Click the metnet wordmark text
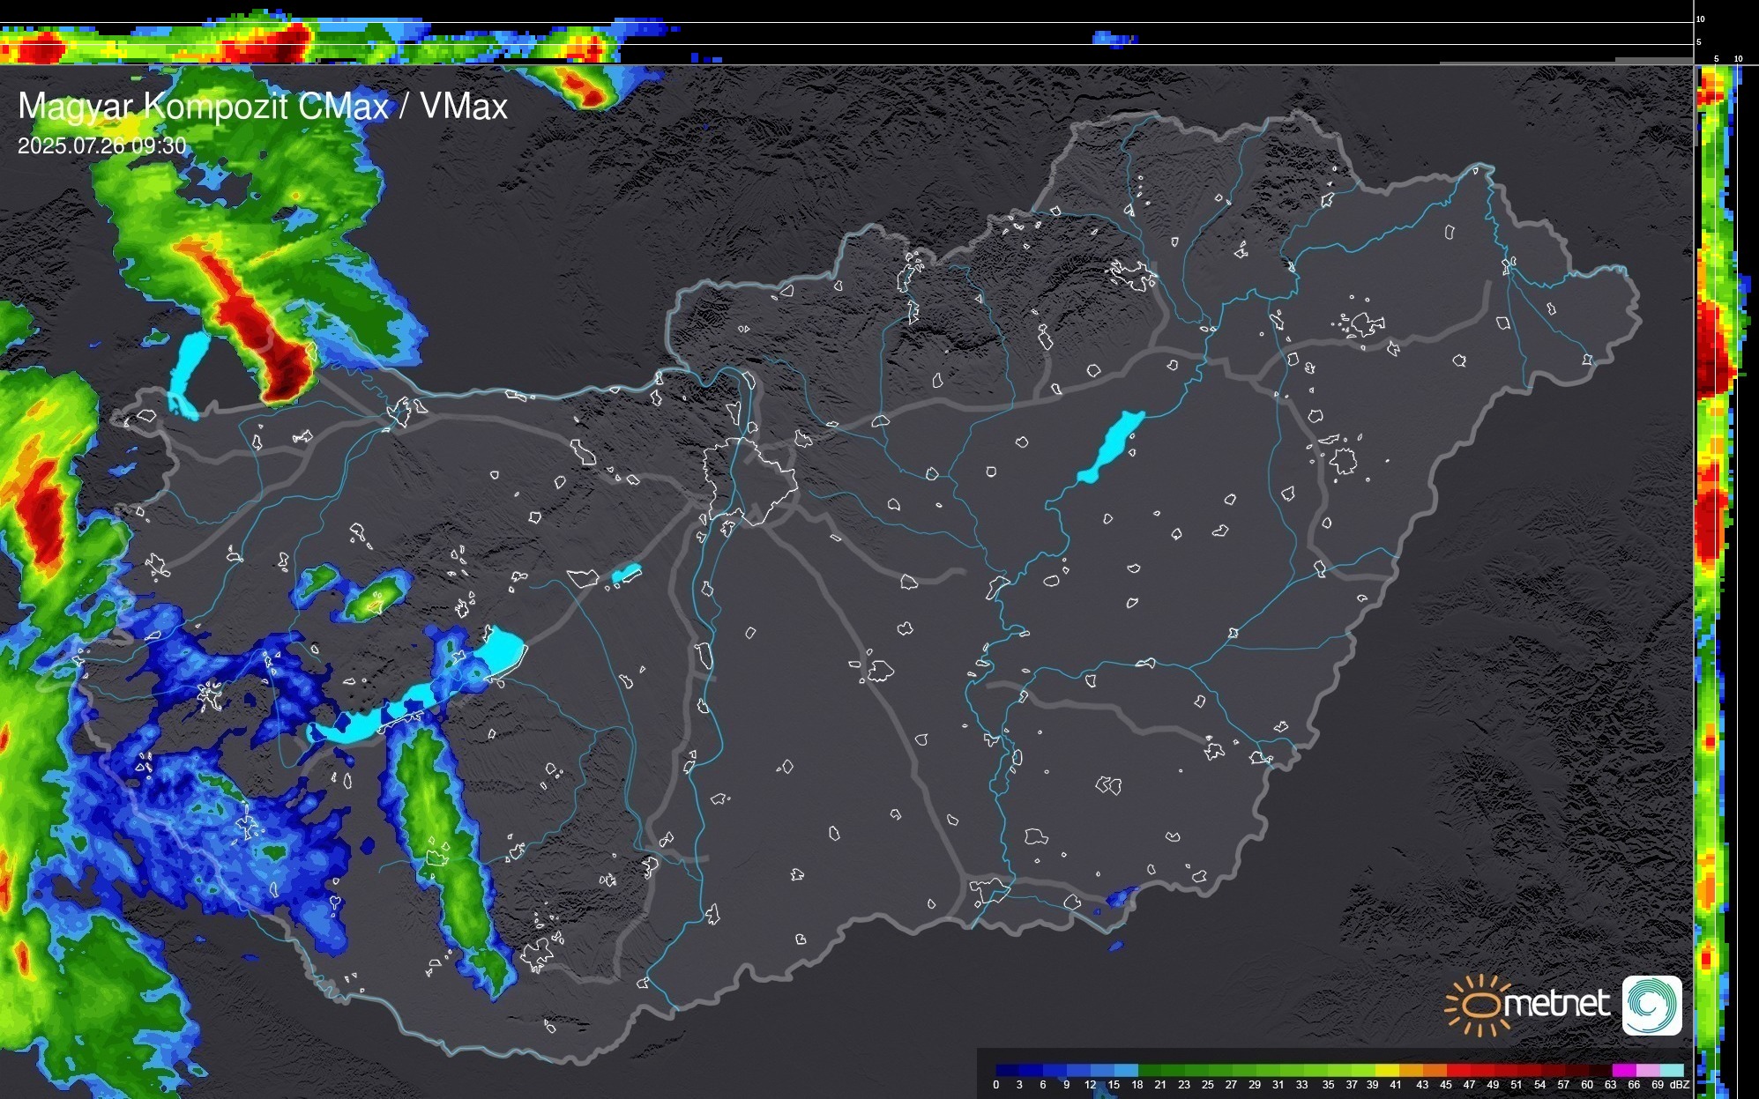1759x1099 pixels. coord(1556,1004)
